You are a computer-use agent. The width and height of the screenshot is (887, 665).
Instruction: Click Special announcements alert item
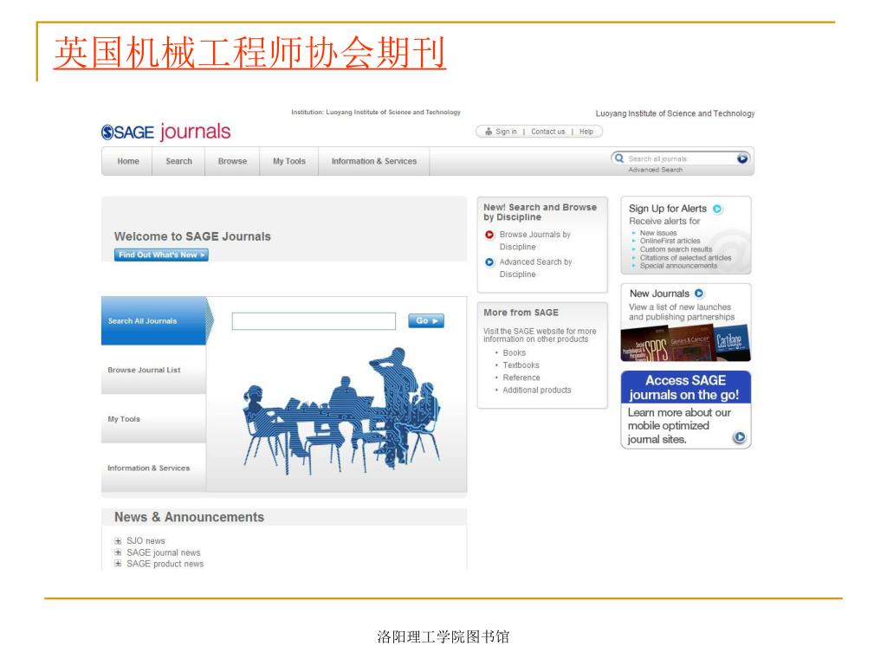tap(678, 266)
